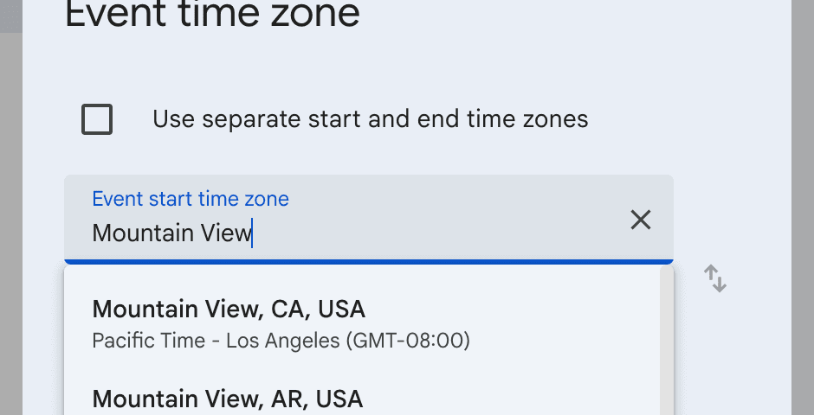The width and height of the screenshot is (814, 415).
Task: Click the "Event start time zone" field label
Action: (191, 199)
